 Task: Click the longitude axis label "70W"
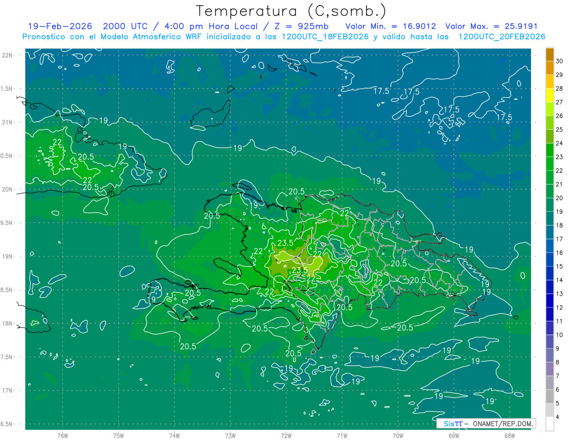tap(398, 435)
